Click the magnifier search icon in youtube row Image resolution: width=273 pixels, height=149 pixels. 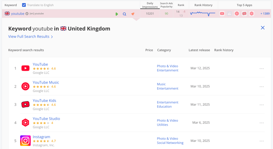pyautogui.click(x=125, y=14)
